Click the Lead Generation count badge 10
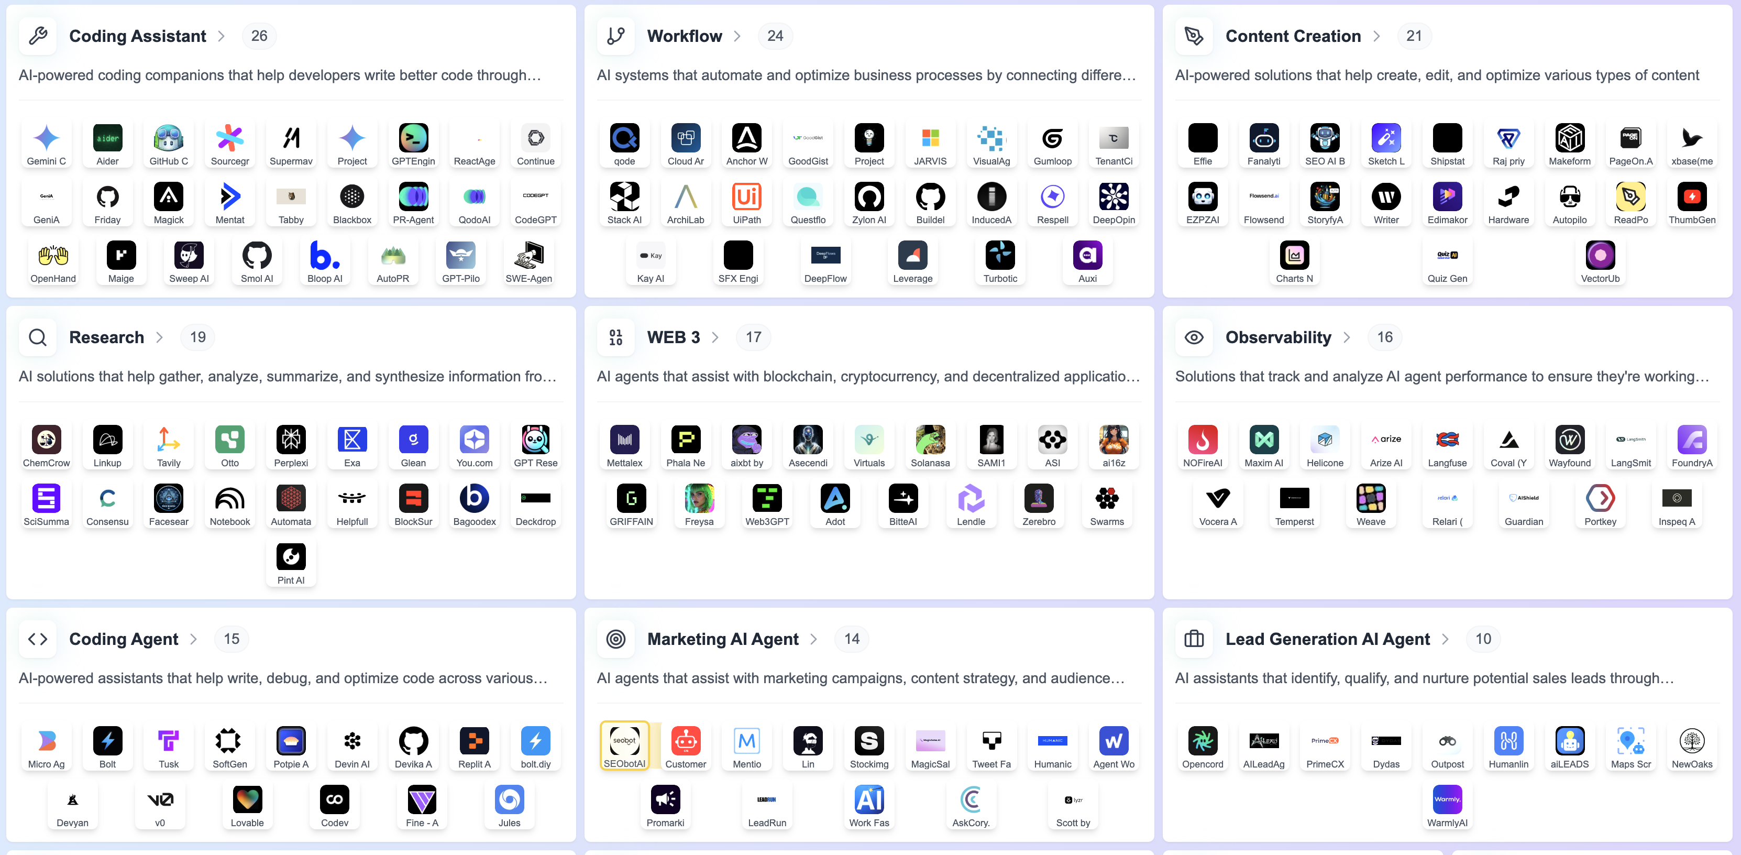This screenshot has height=855, width=1741. click(1482, 639)
